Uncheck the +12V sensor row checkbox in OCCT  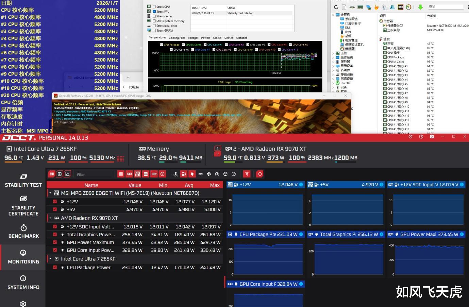(55, 201)
